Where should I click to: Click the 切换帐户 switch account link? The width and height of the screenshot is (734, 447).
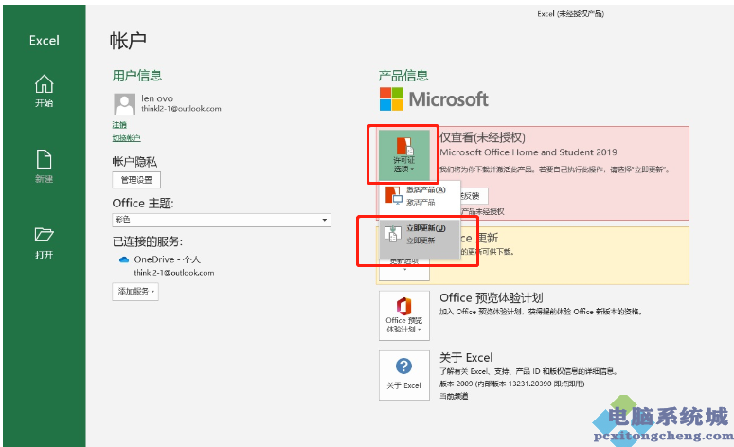126,137
